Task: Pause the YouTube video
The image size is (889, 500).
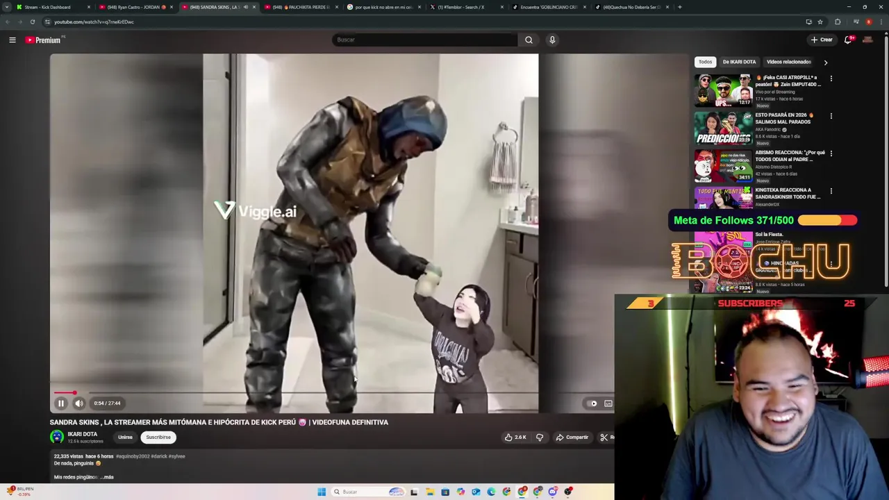Action: point(60,403)
